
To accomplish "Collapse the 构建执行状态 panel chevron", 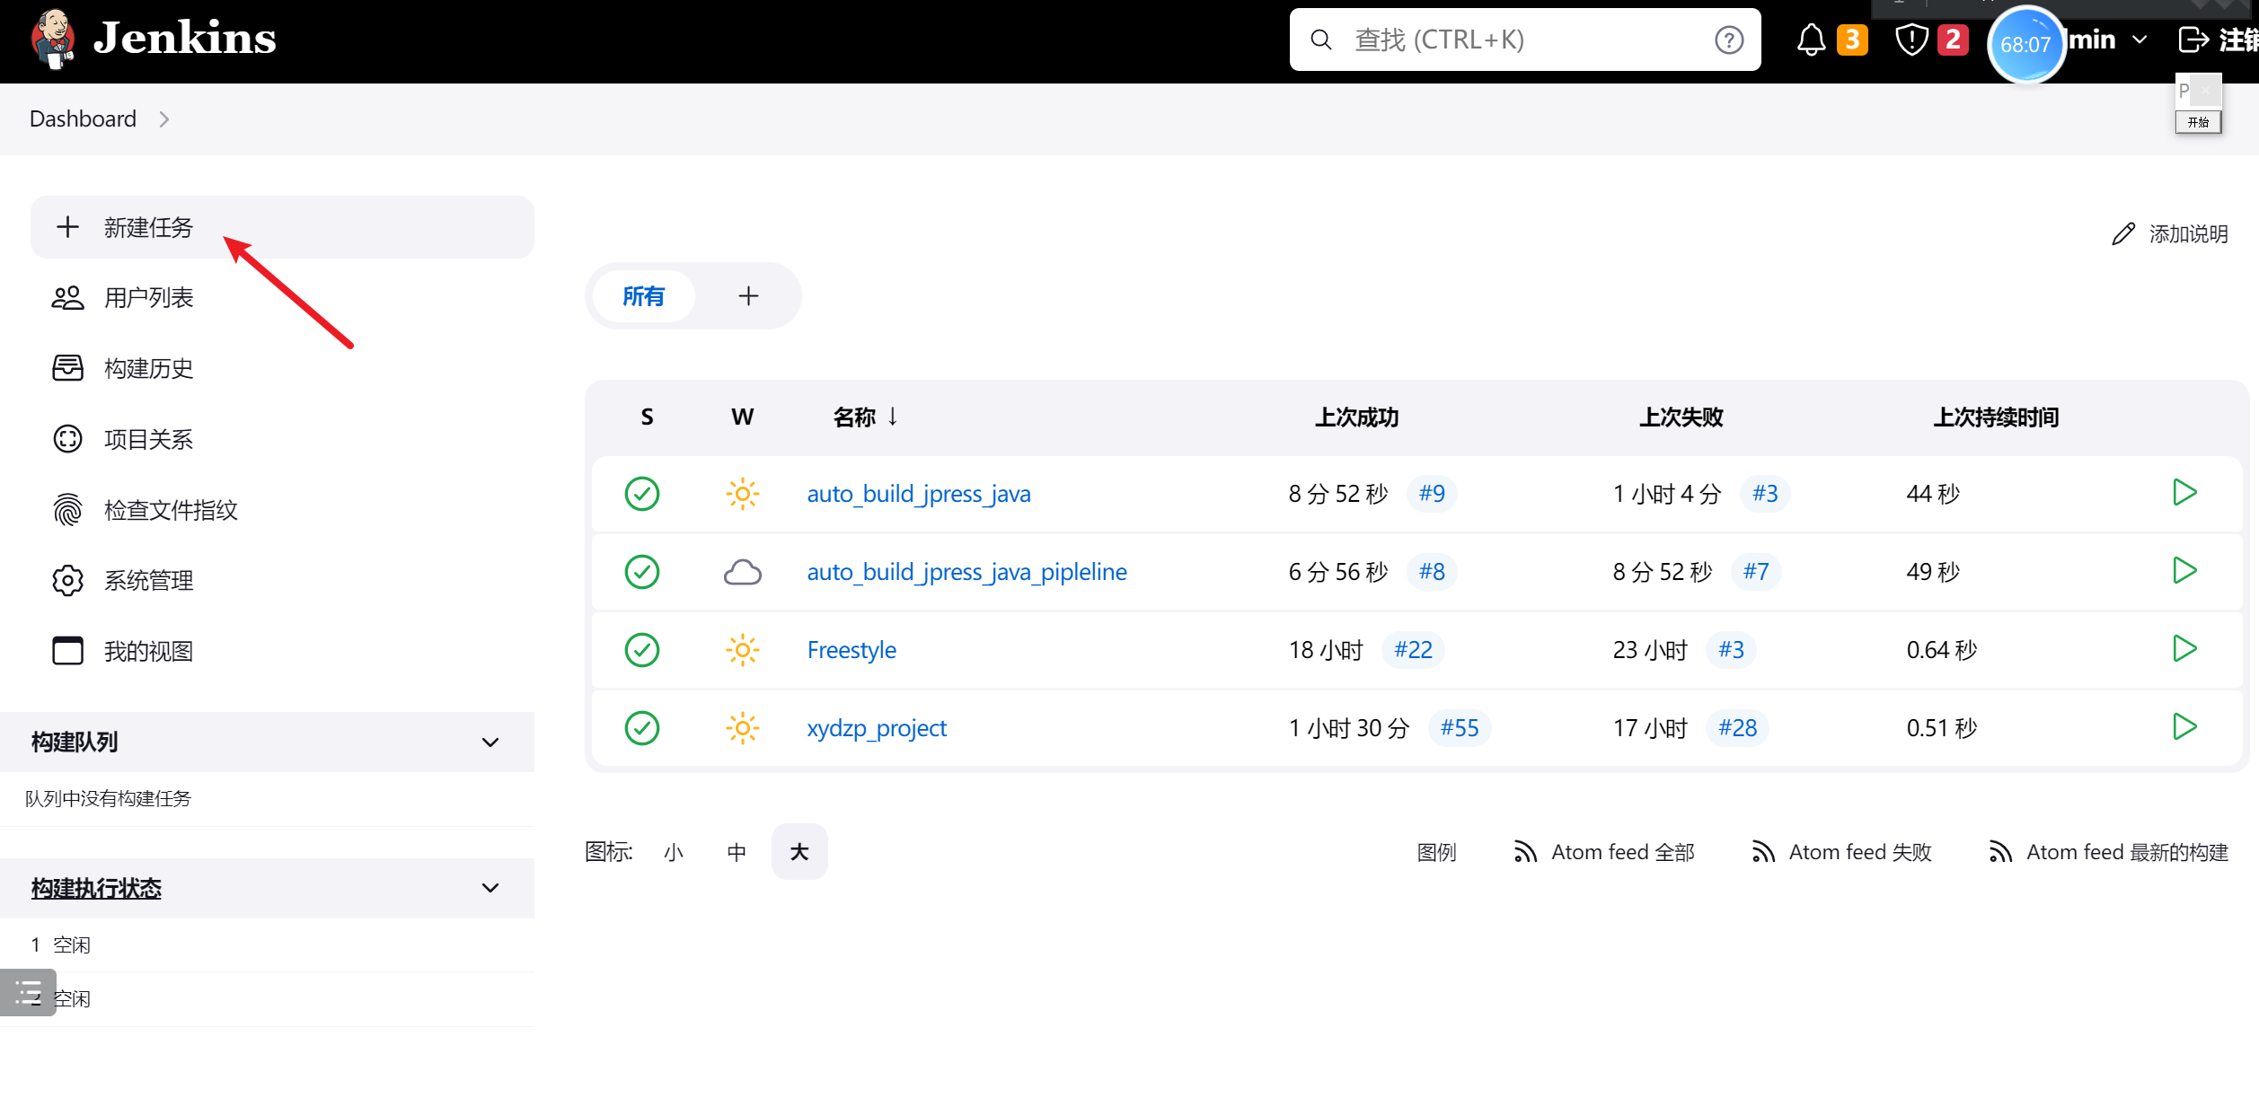I will 490,888.
